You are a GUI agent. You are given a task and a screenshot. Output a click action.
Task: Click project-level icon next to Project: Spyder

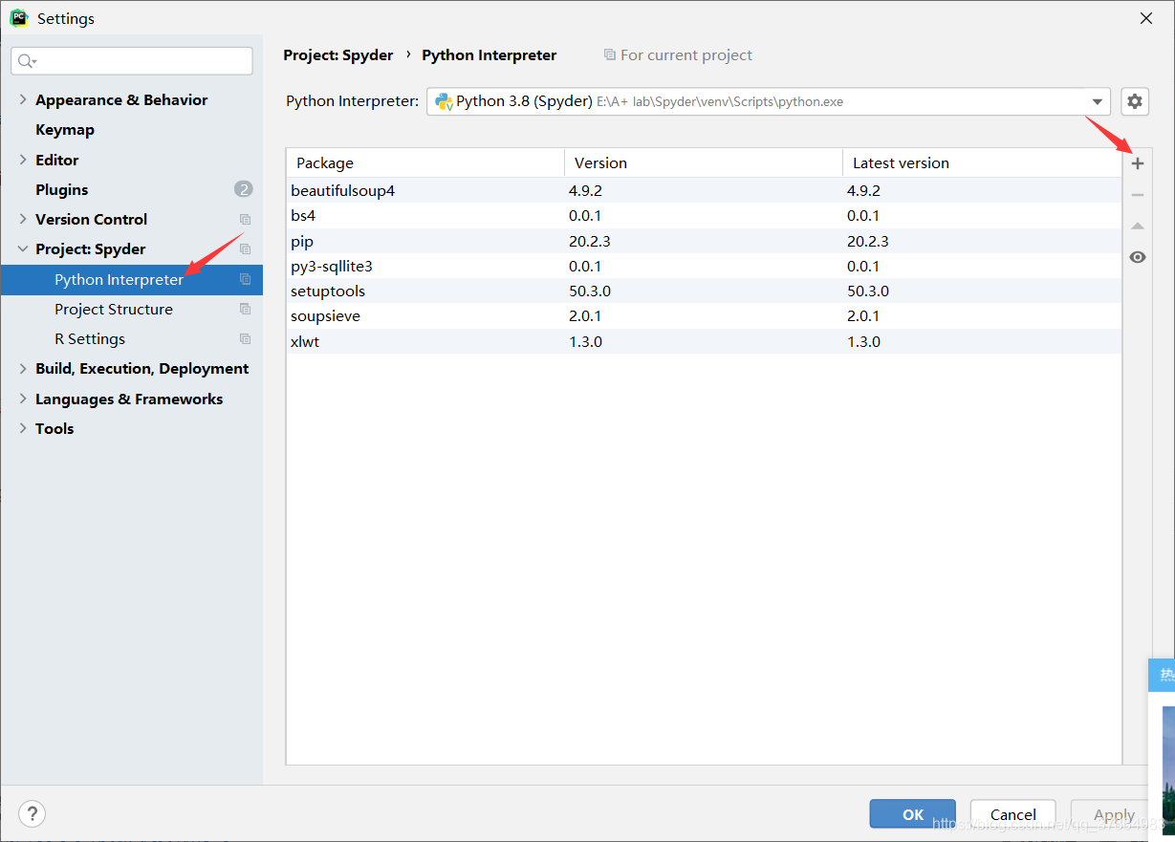click(245, 248)
